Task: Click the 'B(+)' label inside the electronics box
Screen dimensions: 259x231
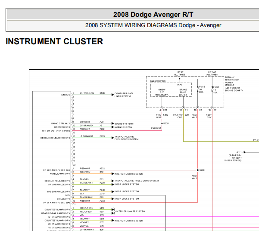Action: (180, 85)
